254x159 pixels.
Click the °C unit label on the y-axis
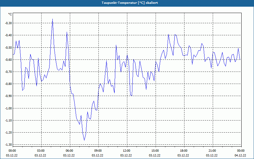click(10, 14)
